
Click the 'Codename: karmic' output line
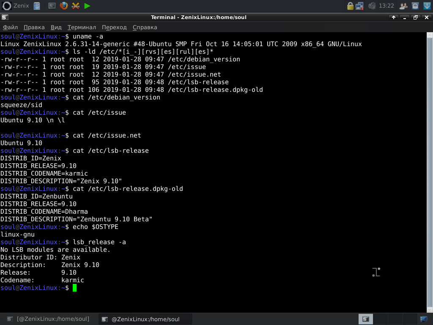[42, 280]
